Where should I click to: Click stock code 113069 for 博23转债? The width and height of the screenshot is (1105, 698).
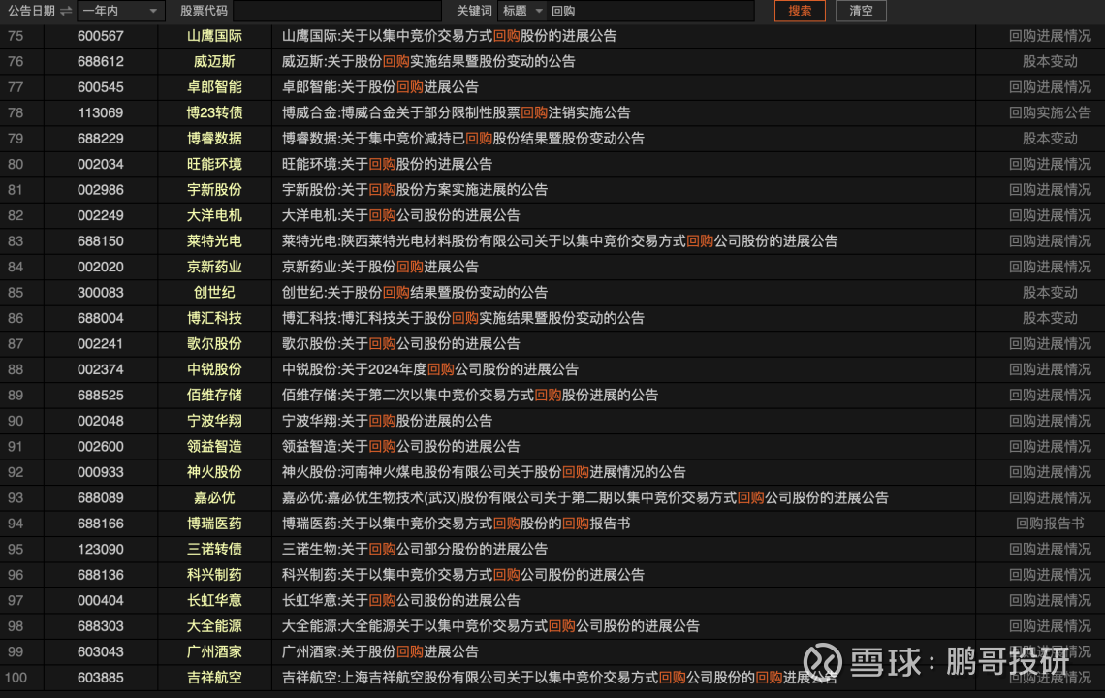pyautogui.click(x=101, y=112)
